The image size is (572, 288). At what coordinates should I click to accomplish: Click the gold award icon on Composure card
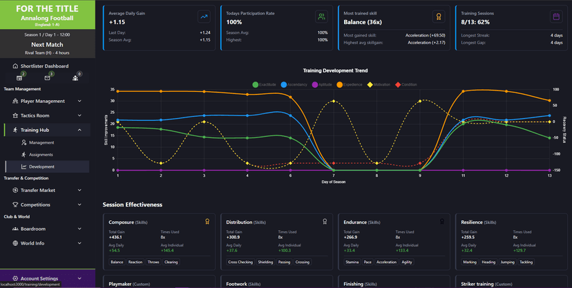[207, 222]
